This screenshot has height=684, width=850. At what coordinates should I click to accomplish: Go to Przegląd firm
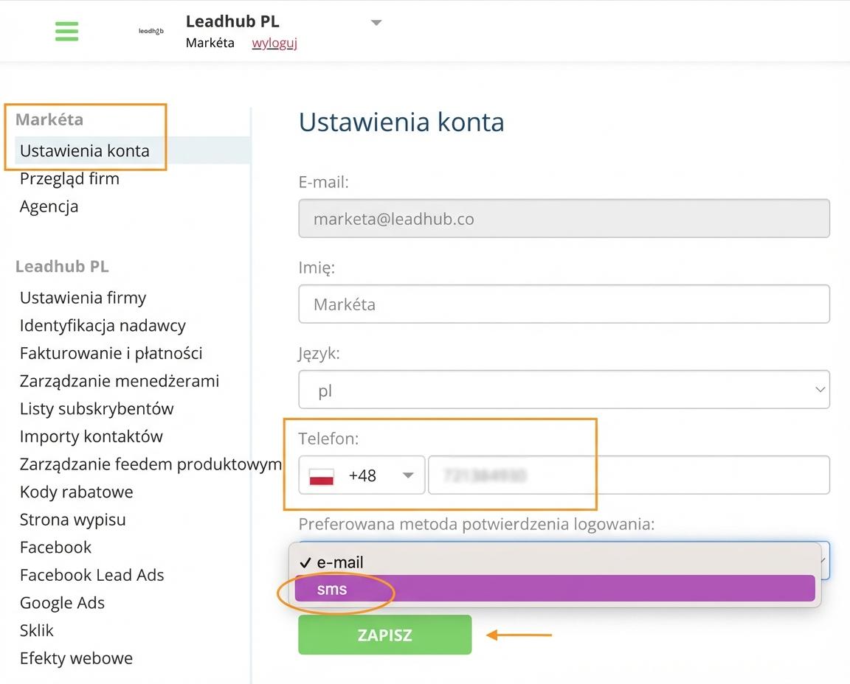69,178
